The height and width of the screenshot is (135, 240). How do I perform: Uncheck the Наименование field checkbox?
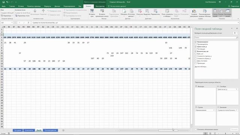click(x=195, y=42)
